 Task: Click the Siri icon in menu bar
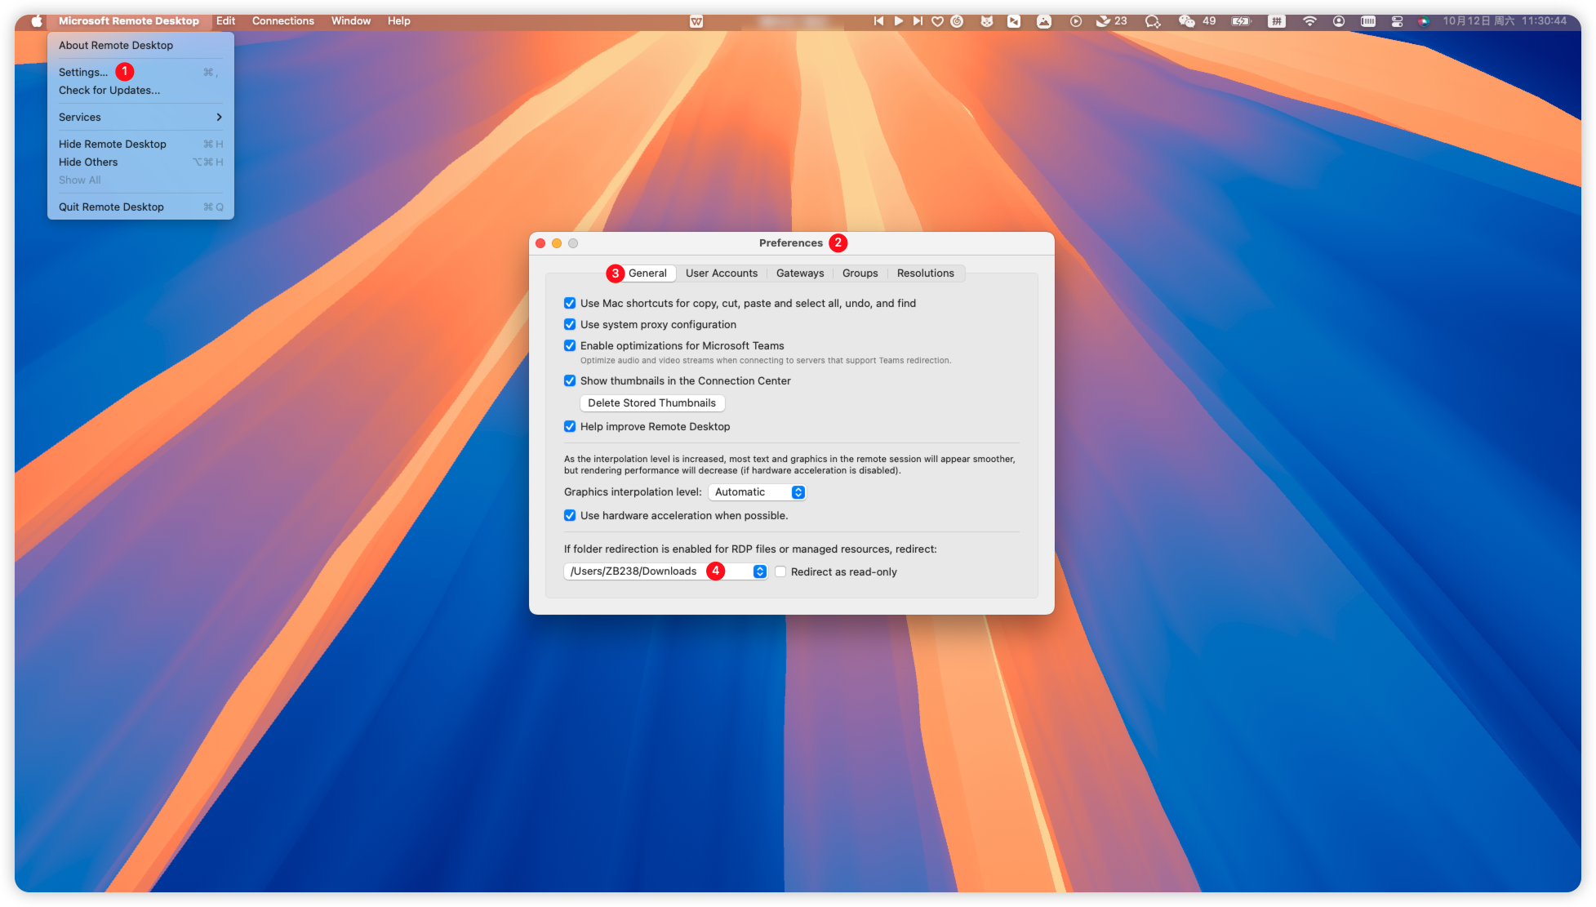pyautogui.click(x=1424, y=21)
